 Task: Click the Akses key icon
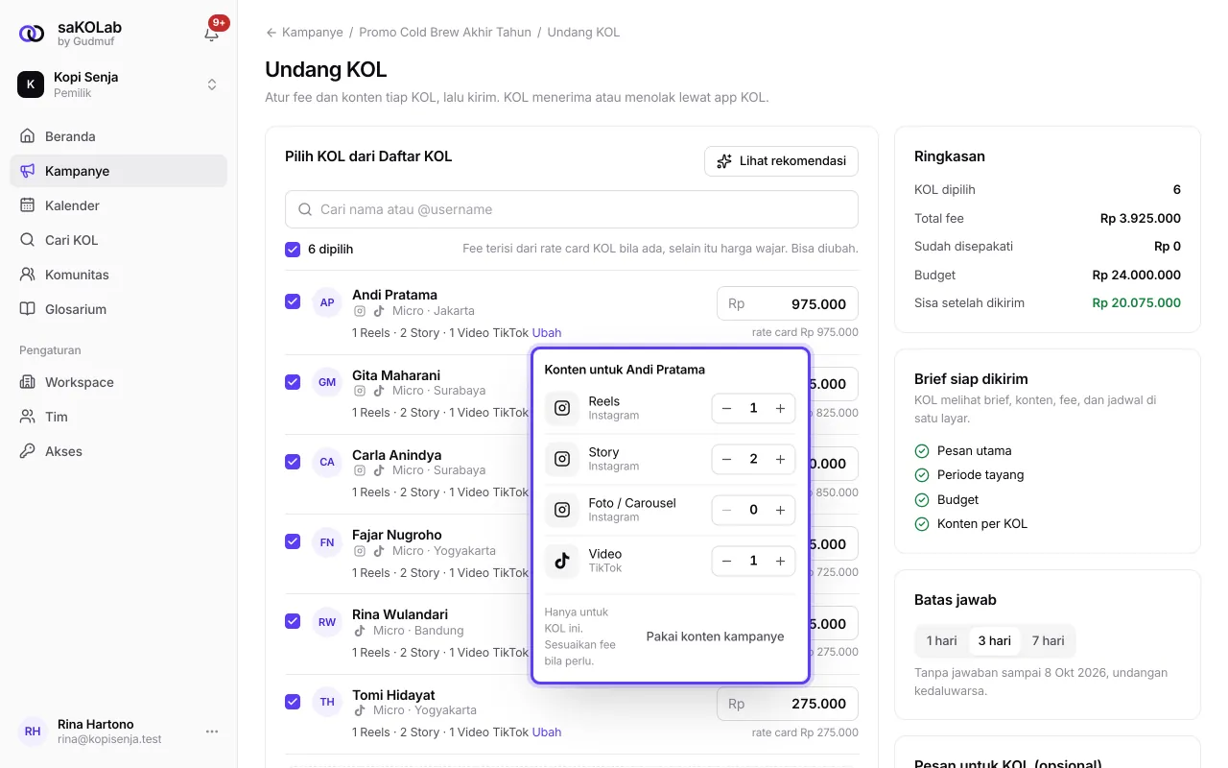[28, 451]
